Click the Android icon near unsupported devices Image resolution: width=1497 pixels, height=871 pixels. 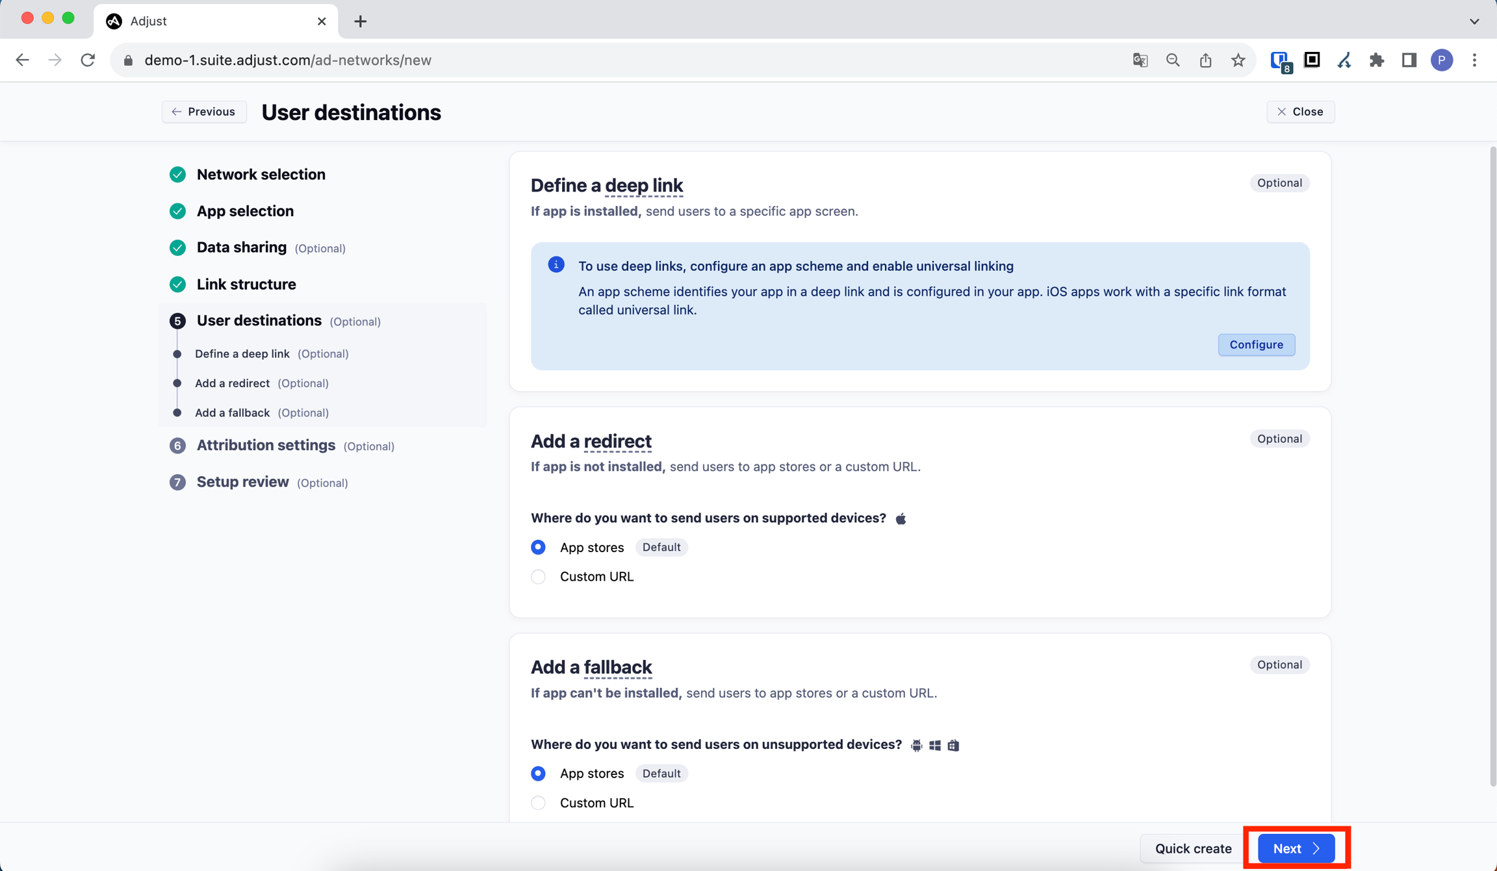[916, 745]
